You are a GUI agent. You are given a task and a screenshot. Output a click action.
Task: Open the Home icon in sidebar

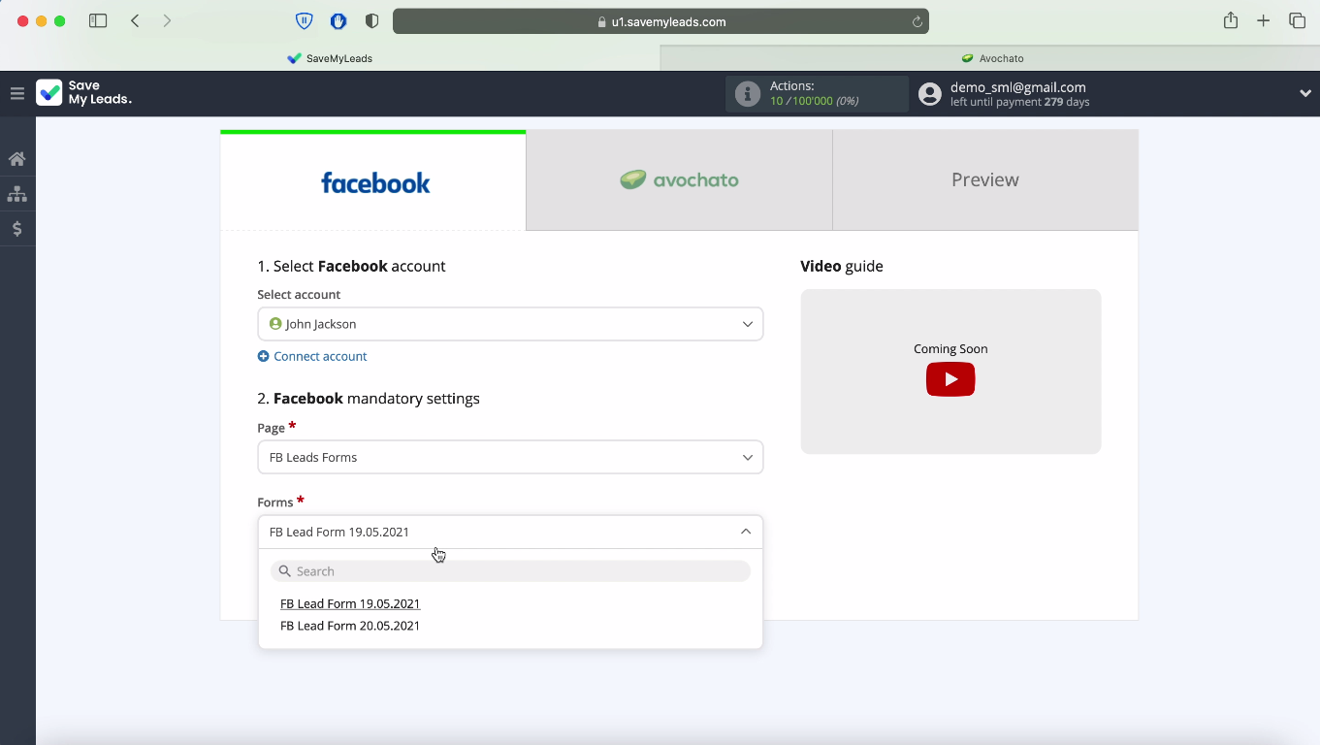(16, 159)
